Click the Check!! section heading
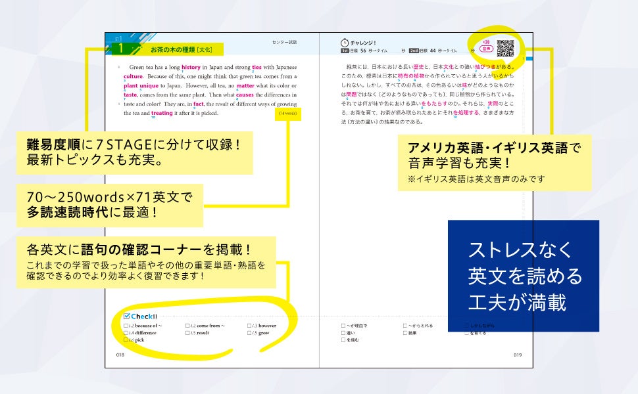This screenshot has width=638, height=394. pos(144,317)
